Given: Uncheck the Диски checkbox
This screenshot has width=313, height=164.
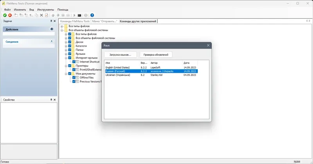Looking at the screenshot, I should pos(70,42).
